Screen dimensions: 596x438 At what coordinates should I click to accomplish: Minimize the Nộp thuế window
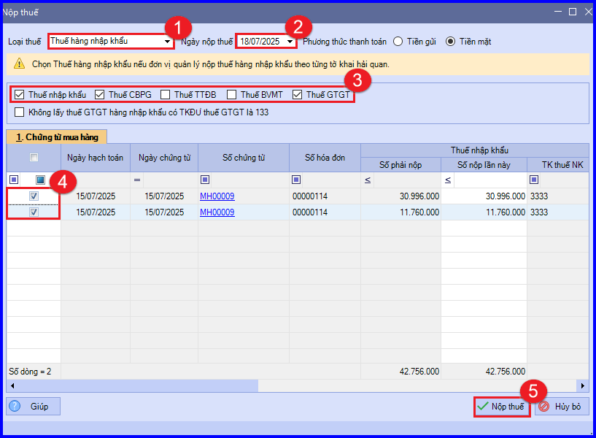point(558,12)
